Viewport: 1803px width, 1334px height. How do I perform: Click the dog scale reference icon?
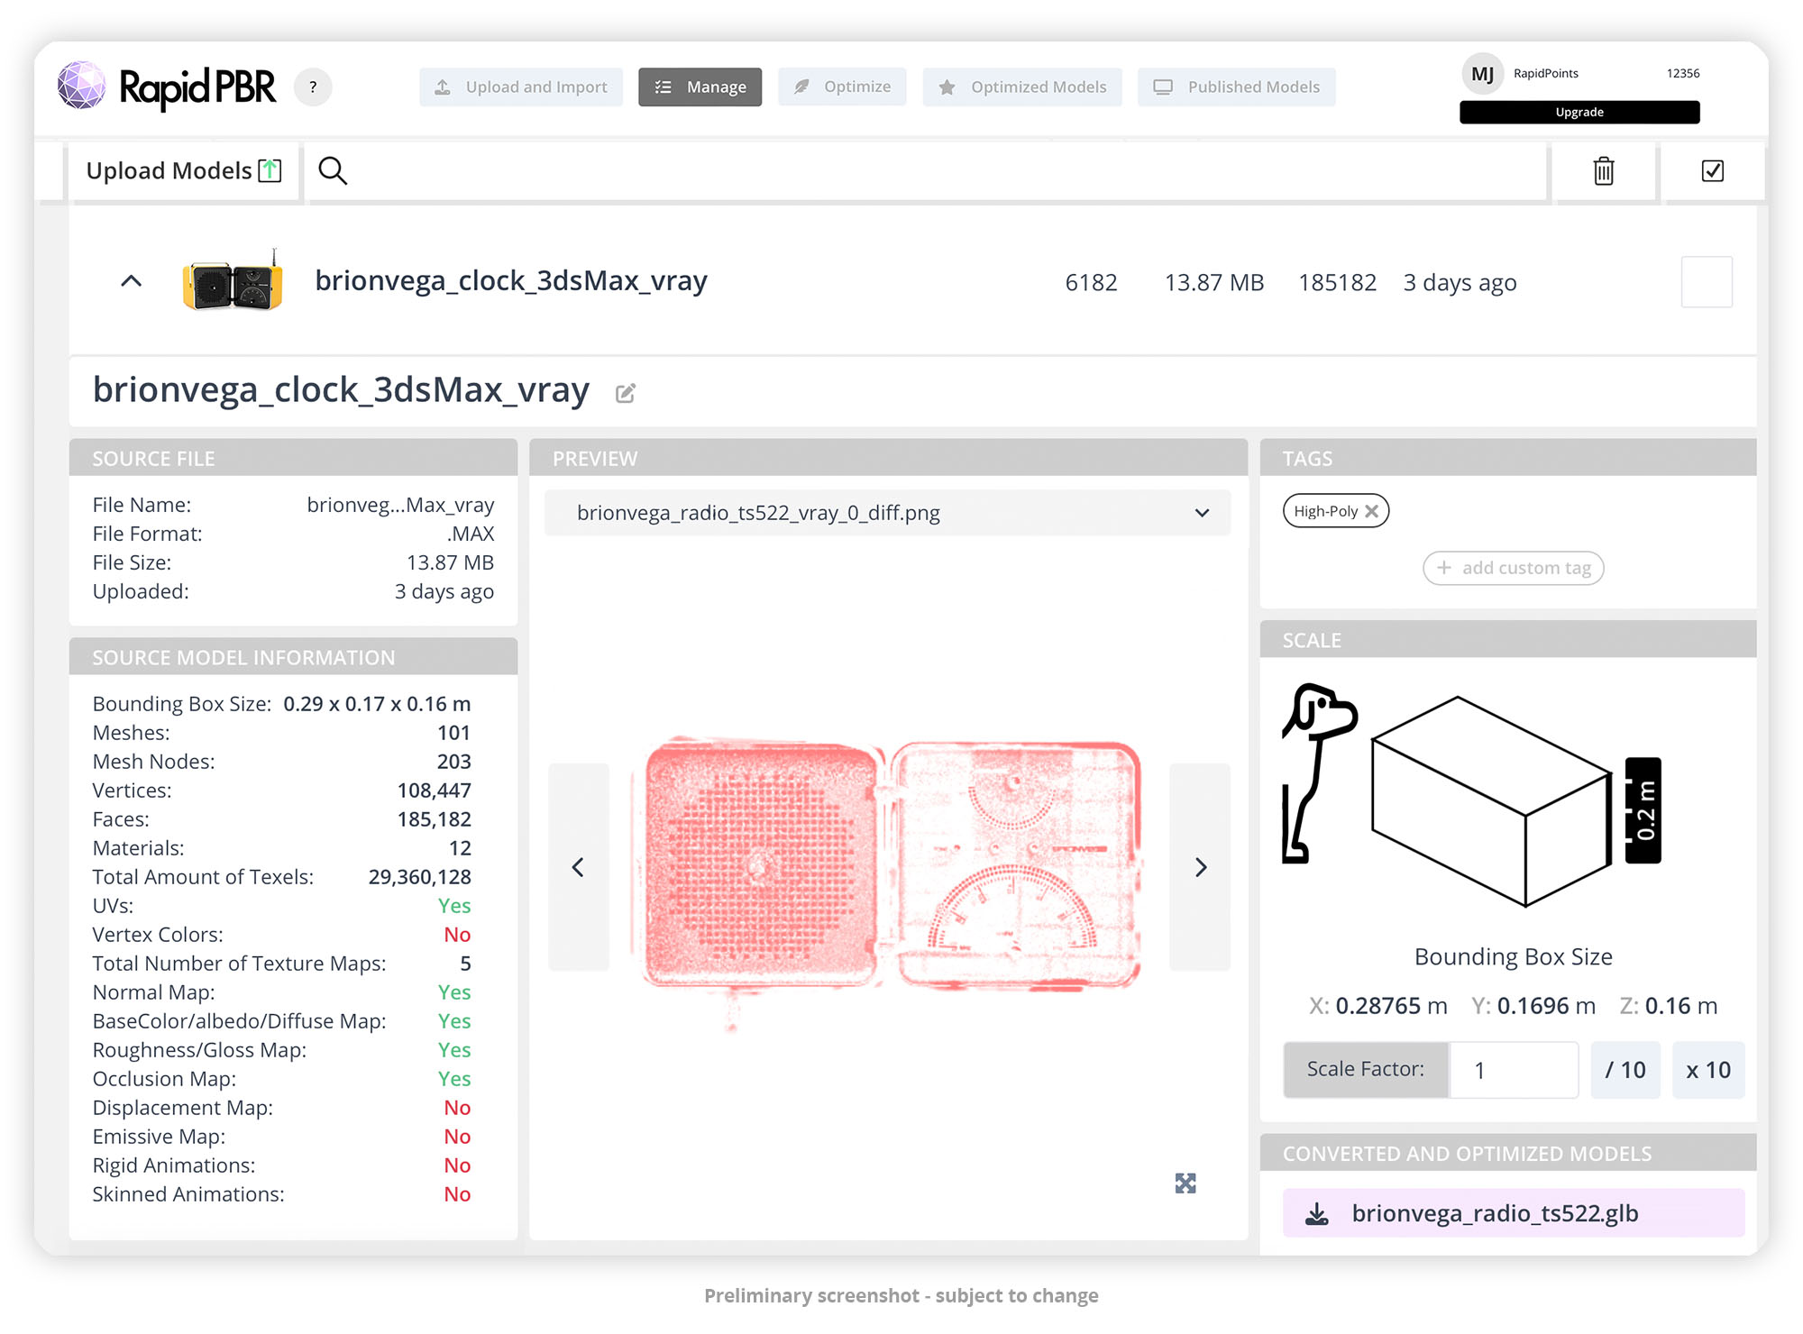1318,773
